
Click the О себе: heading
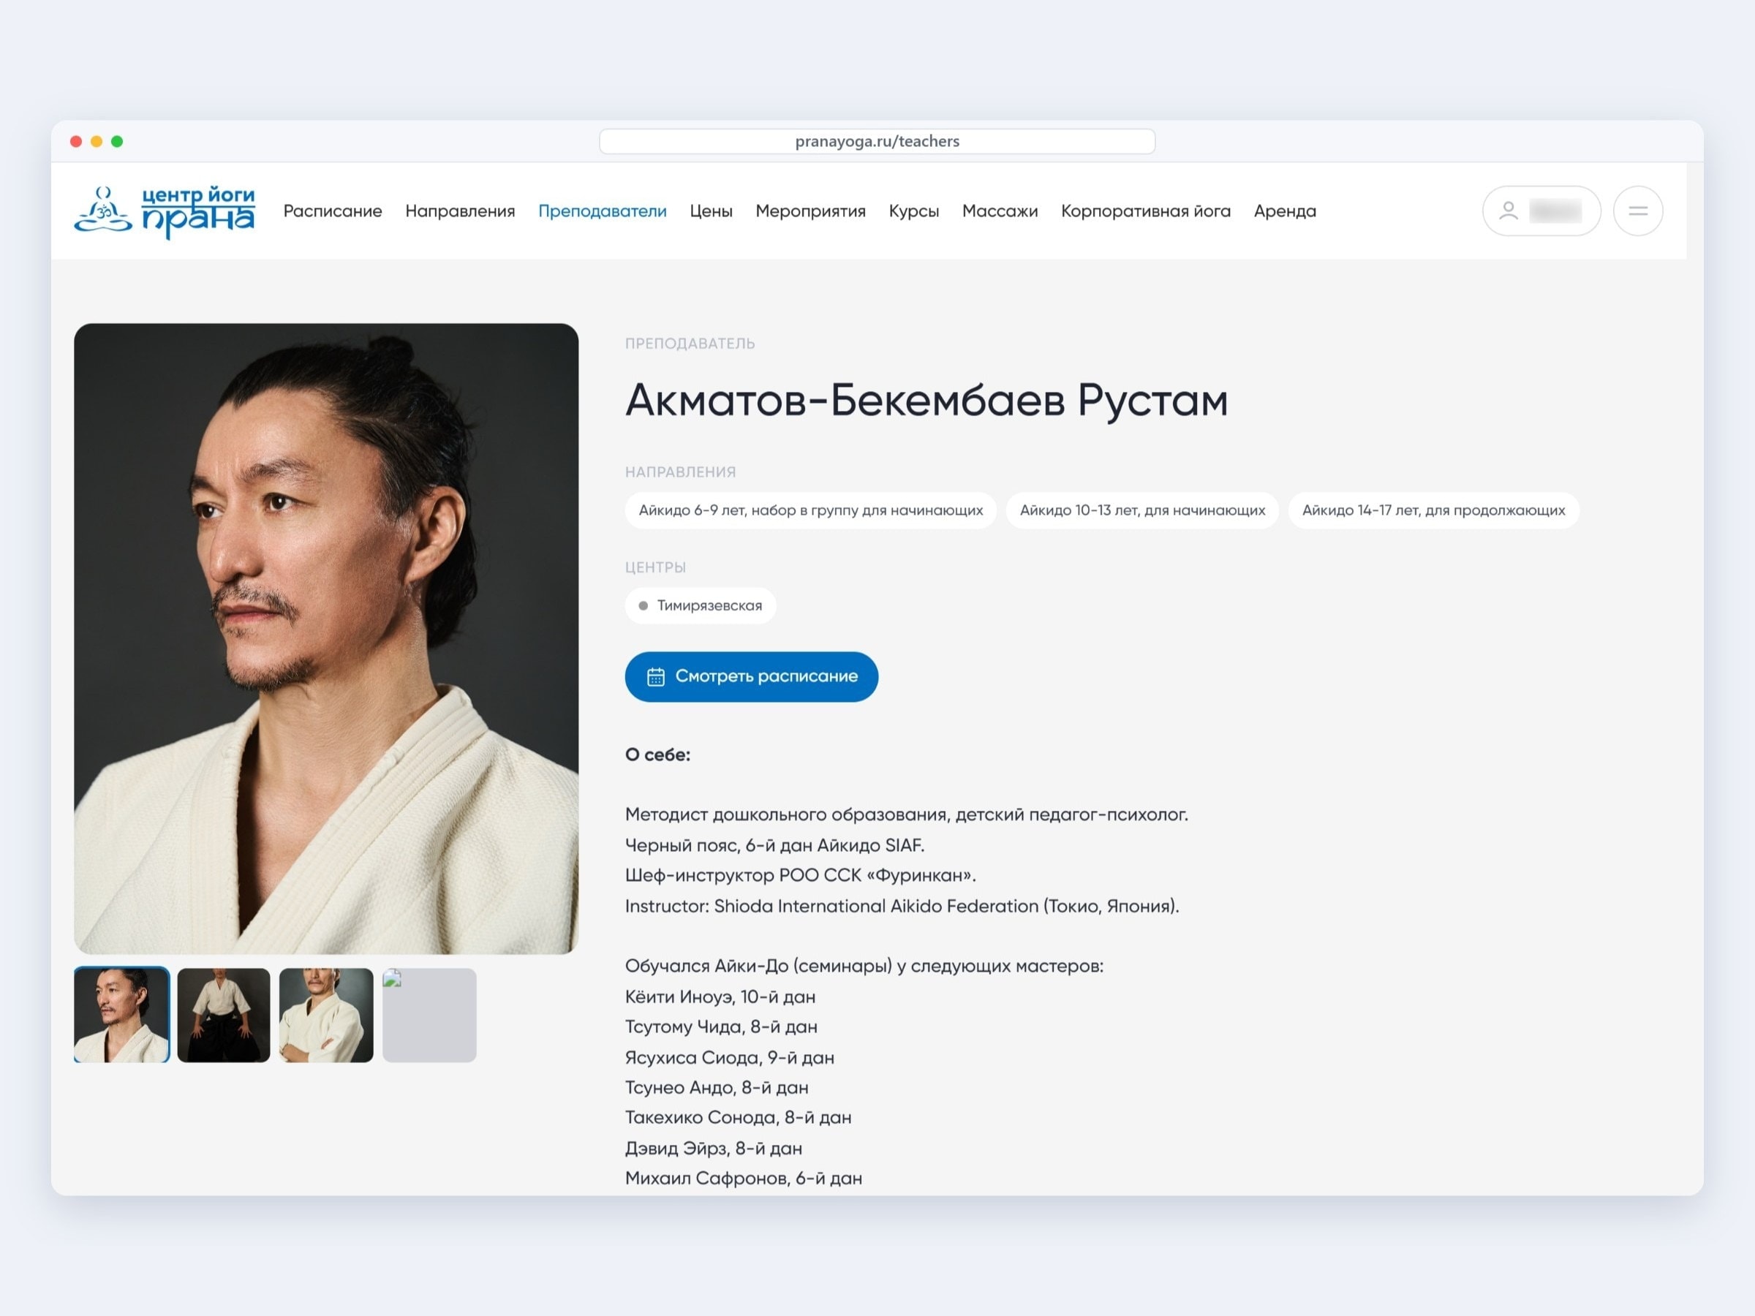657,755
